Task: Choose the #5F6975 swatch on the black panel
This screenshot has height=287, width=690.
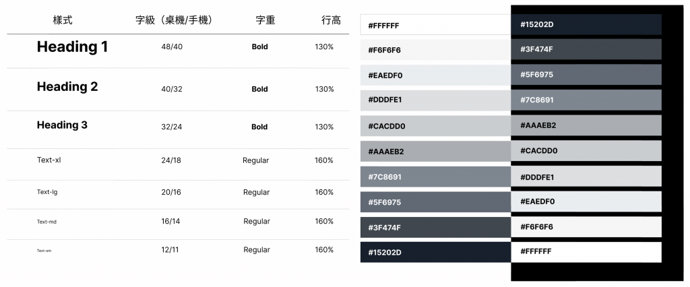Action: pos(586,75)
